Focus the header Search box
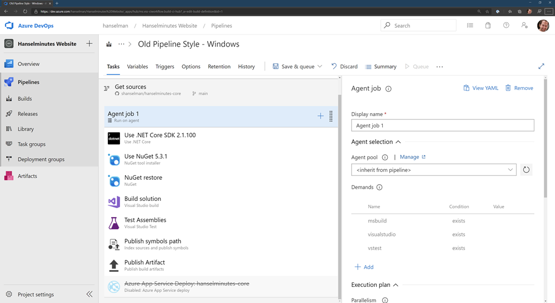 (418, 26)
